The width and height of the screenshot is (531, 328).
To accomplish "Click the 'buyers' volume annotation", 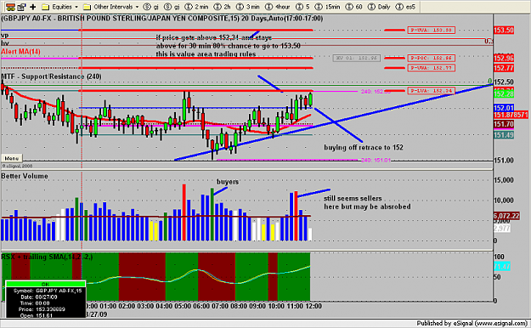I will pyautogui.click(x=228, y=182).
